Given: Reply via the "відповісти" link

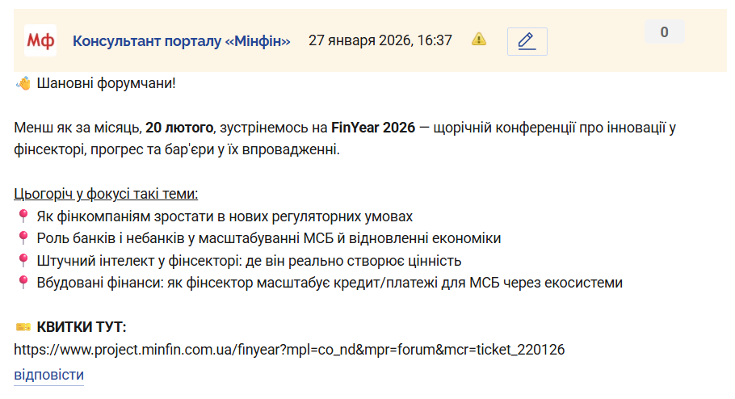Looking at the screenshot, I should [x=48, y=375].
